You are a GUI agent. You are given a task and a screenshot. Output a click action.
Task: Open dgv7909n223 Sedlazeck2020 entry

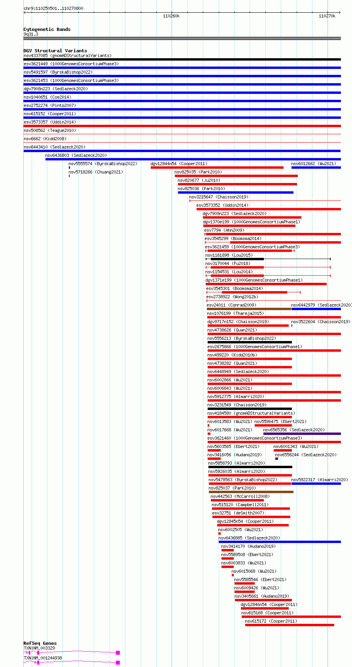[235, 213]
